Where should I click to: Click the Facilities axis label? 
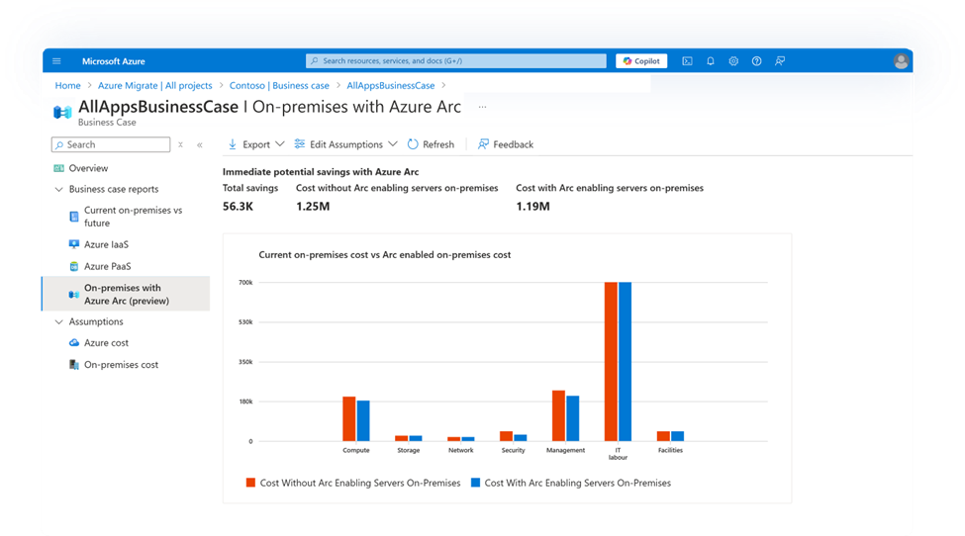pyautogui.click(x=670, y=451)
